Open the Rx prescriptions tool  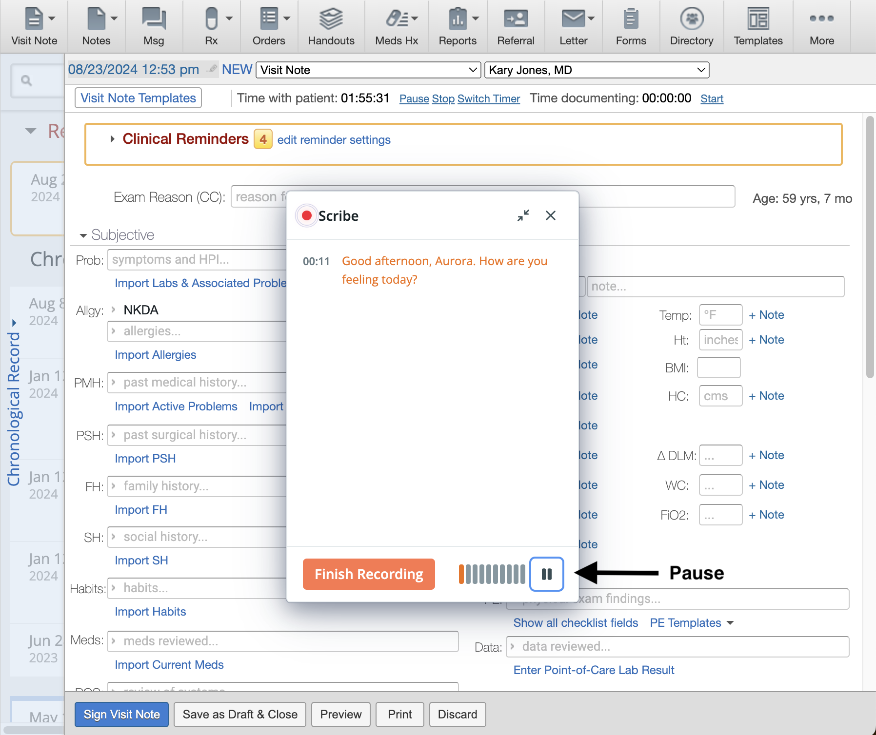(x=211, y=24)
